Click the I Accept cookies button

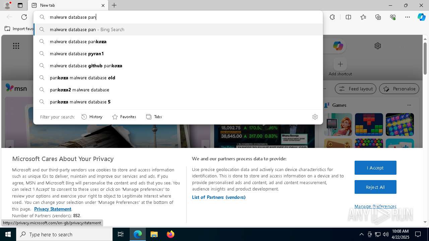(x=375, y=168)
